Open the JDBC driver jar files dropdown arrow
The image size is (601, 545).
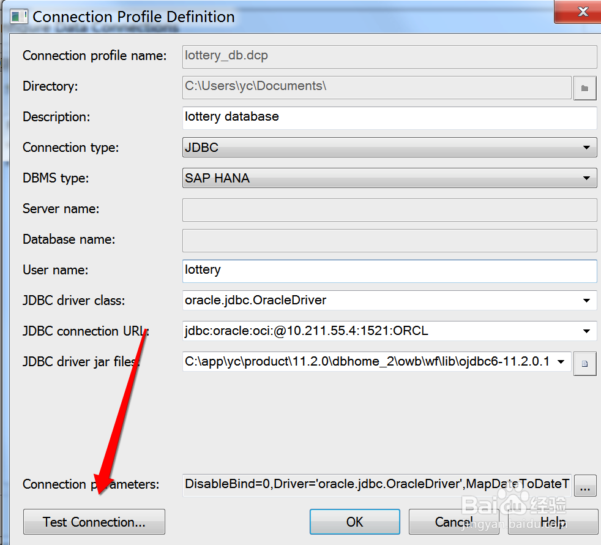(561, 362)
